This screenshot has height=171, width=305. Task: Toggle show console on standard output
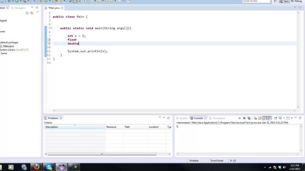coord(264,118)
